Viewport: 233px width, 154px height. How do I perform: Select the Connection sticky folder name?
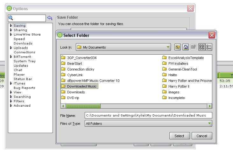click(81, 69)
